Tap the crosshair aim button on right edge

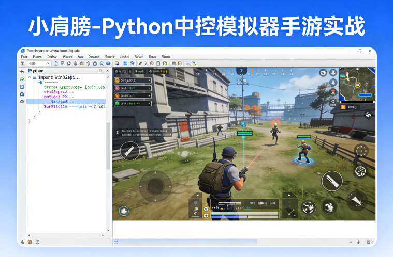tap(361, 151)
